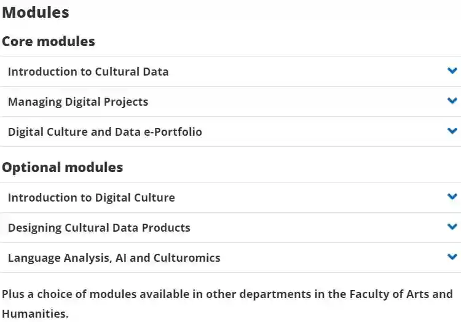
Task: Click the Designing Cultural Data Products label
Action: (99, 227)
